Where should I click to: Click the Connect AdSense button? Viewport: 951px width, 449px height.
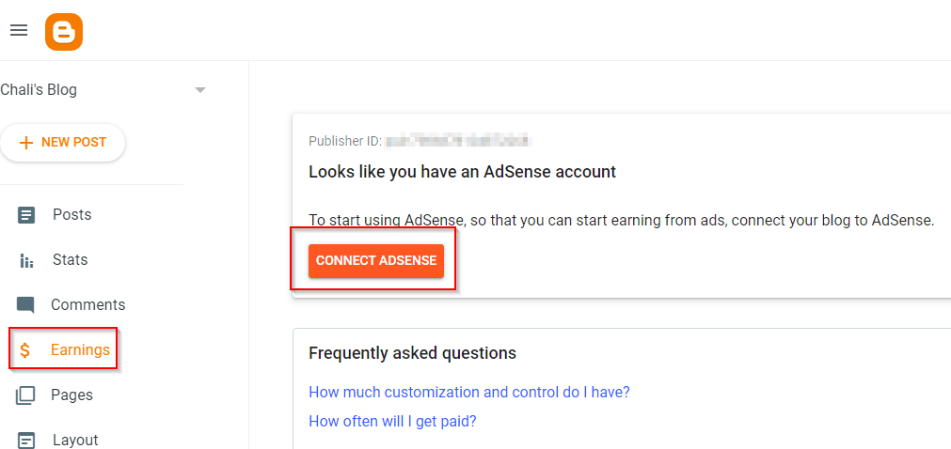click(x=376, y=260)
